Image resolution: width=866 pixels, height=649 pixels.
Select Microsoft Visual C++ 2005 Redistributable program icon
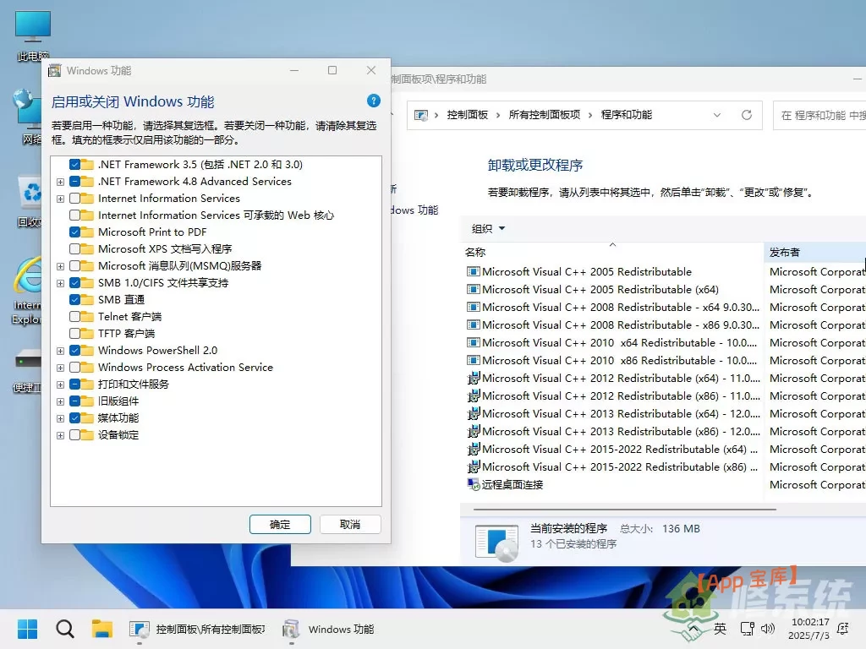pos(473,271)
